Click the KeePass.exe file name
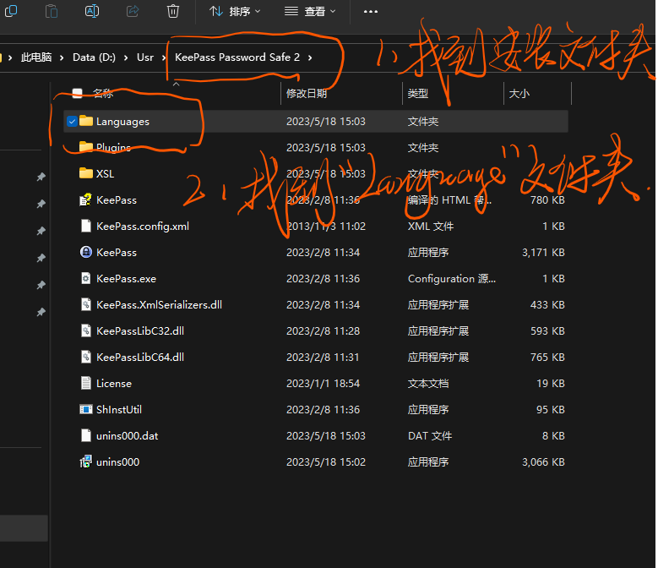 pos(126,279)
